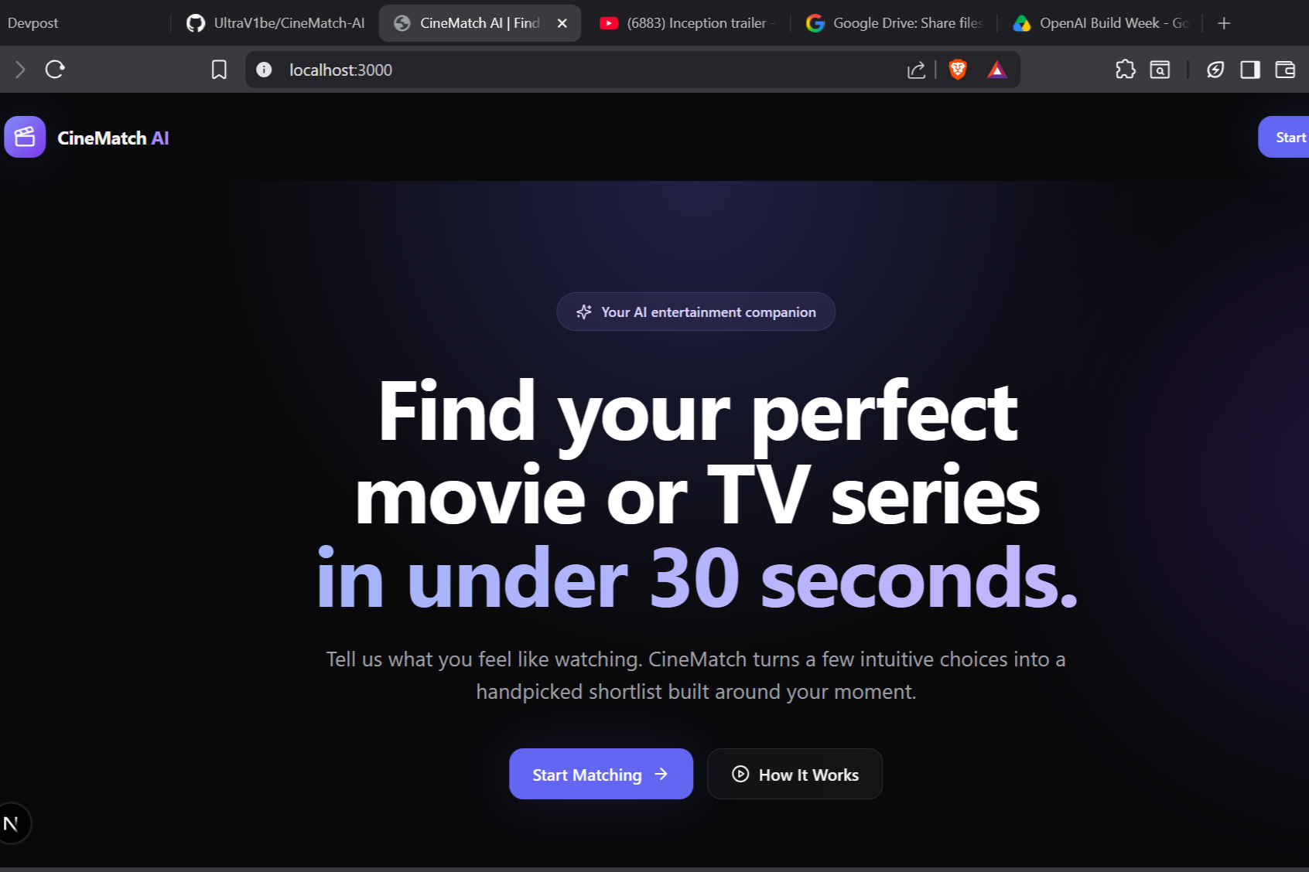The image size is (1309, 872).
Task: Open the Google Drive tab
Action: click(894, 23)
